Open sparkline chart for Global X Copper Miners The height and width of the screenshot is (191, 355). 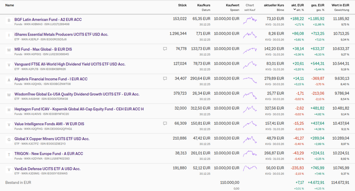pyautogui.click(x=250, y=140)
